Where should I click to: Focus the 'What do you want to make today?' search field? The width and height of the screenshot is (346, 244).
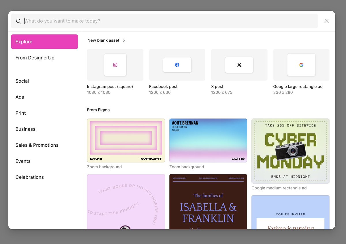[164, 21]
